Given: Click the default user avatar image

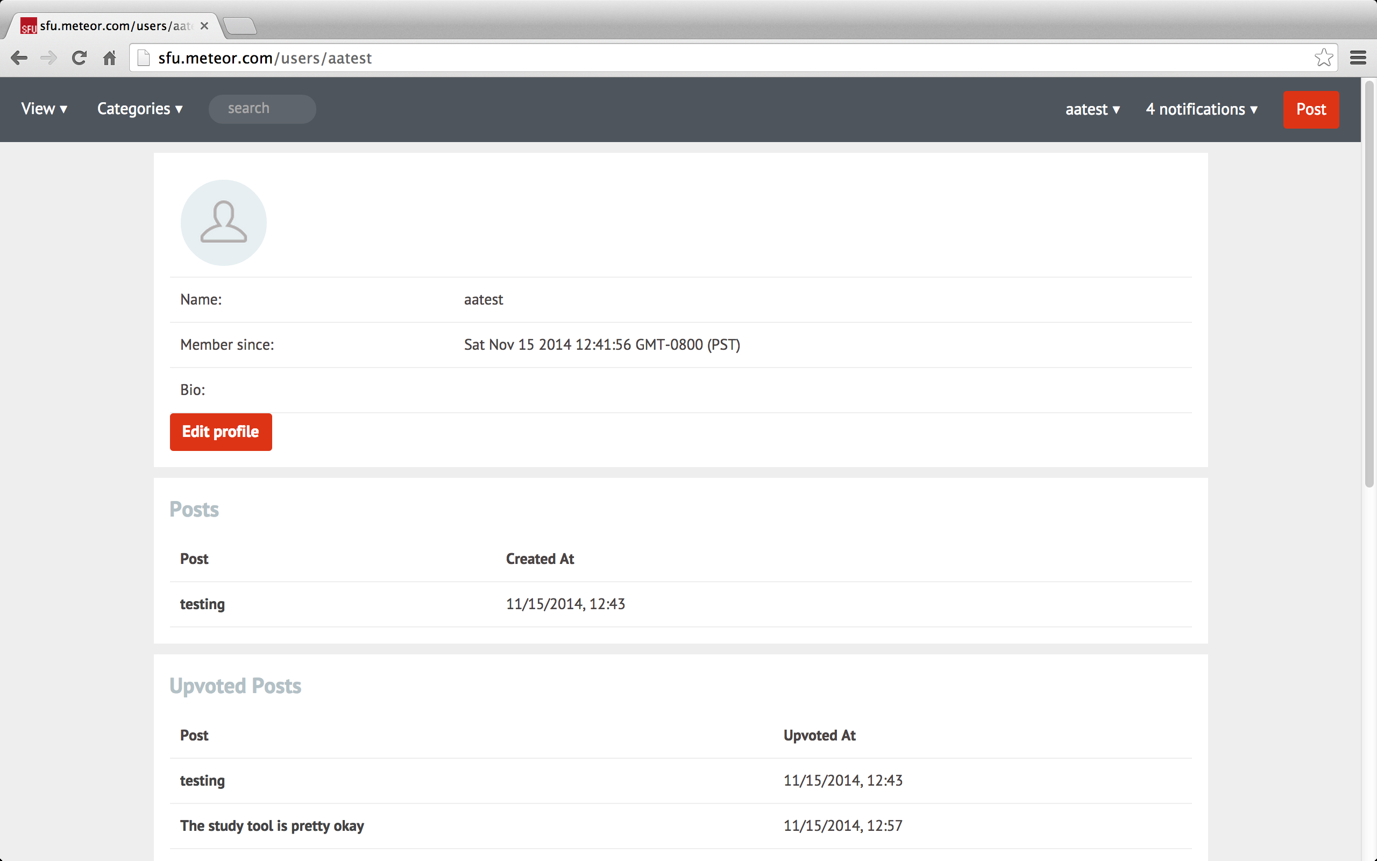Looking at the screenshot, I should pyautogui.click(x=224, y=223).
